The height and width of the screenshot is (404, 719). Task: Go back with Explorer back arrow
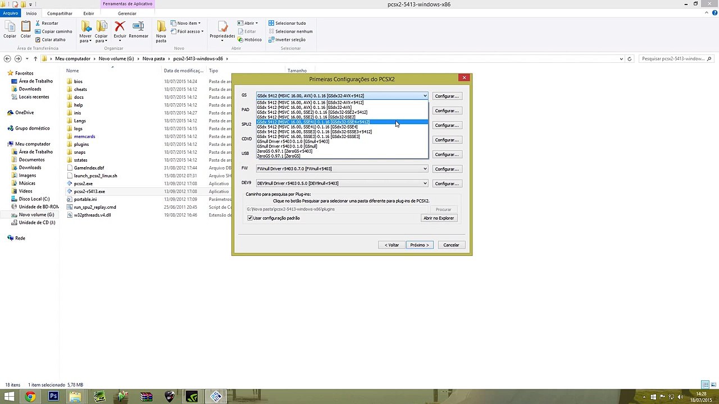click(7, 58)
